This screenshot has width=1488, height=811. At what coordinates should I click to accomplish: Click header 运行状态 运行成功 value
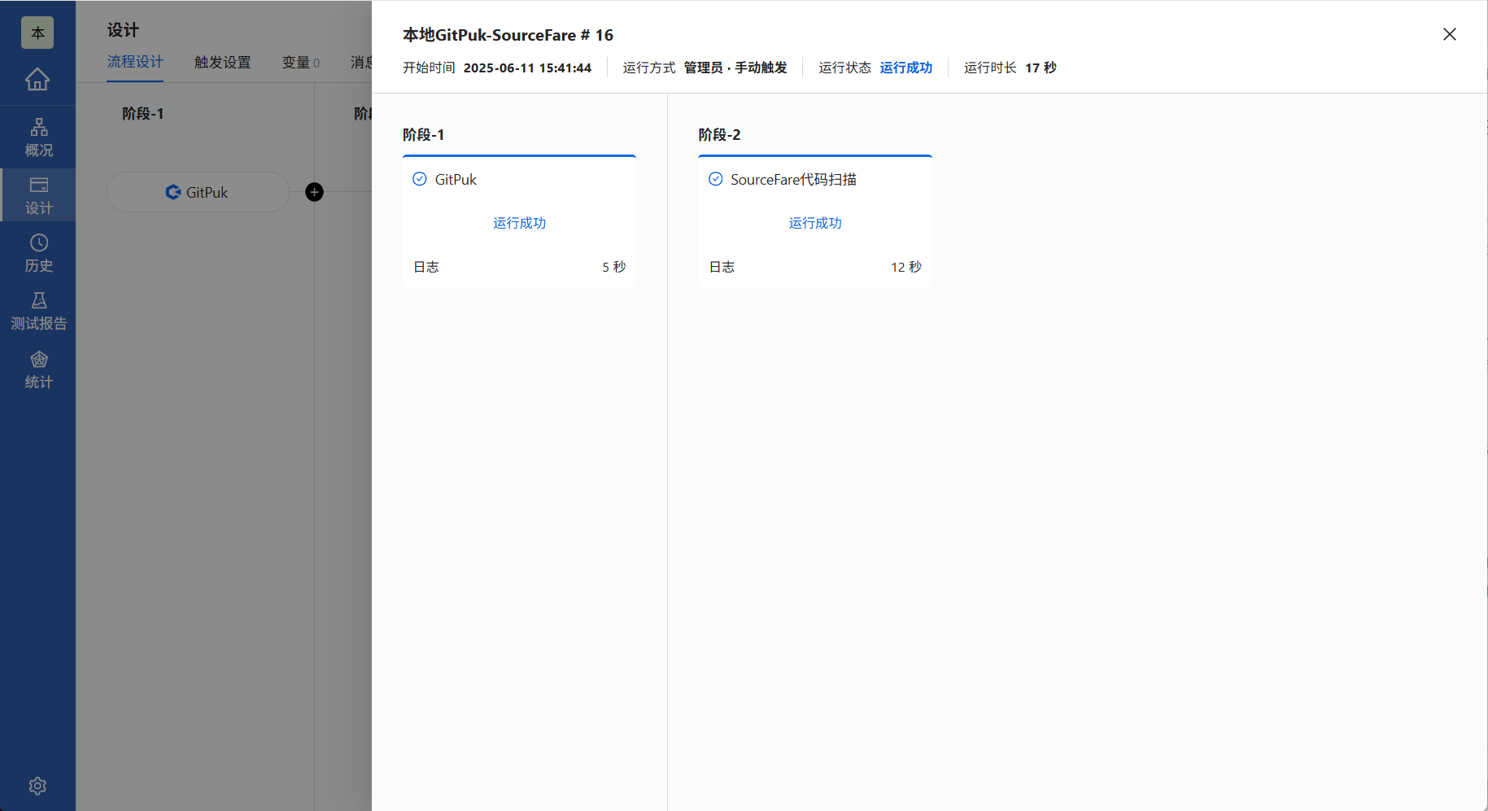click(x=905, y=68)
